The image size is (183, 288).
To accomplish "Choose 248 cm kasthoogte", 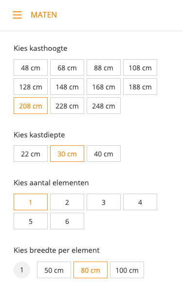I will point(104,106).
